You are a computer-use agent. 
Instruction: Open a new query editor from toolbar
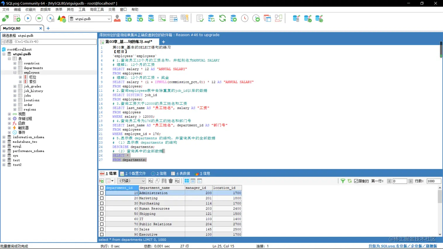(17, 18)
